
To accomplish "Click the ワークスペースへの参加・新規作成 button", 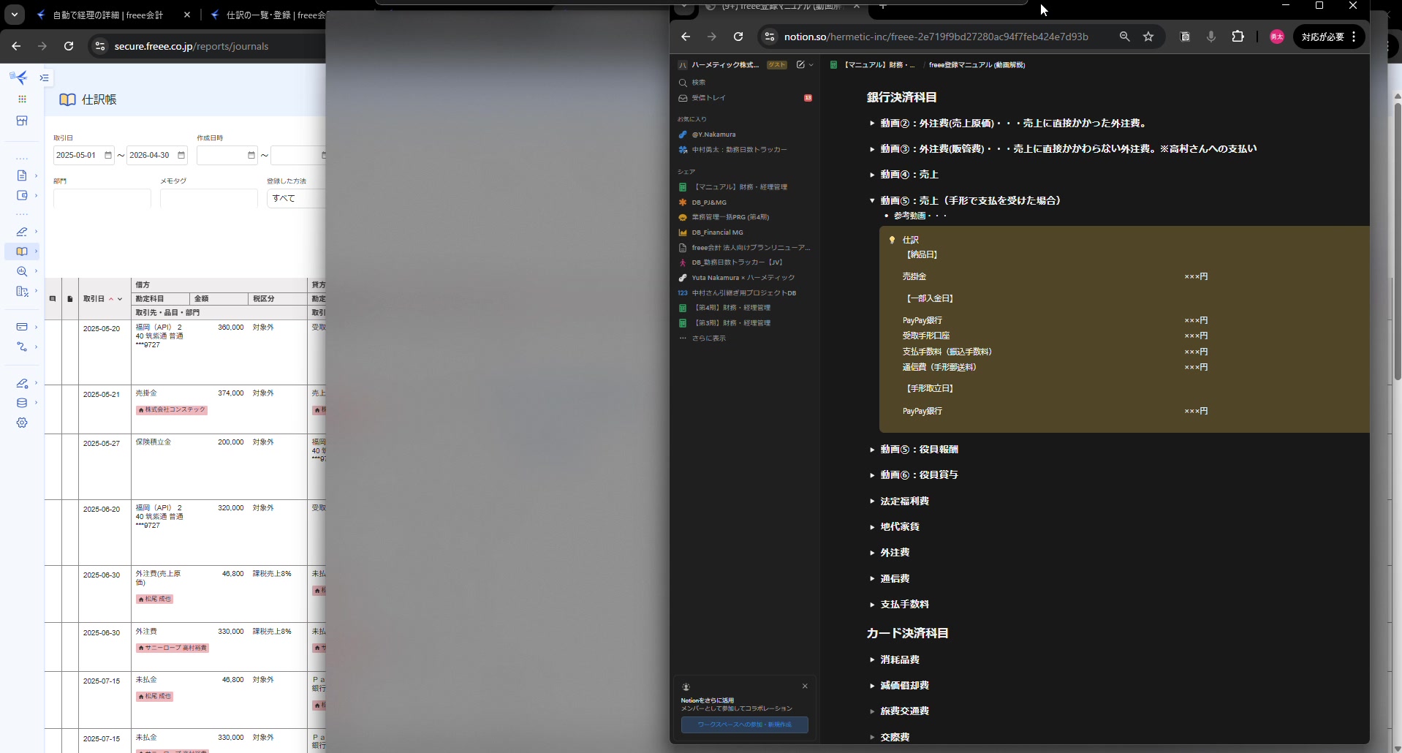I will (x=744, y=724).
